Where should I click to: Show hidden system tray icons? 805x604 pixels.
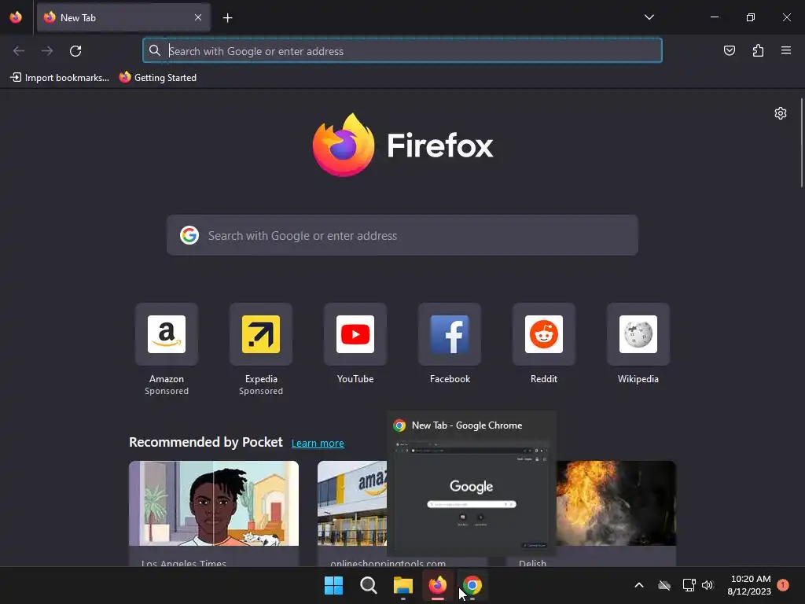pyautogui.click(x=639, y=585)
